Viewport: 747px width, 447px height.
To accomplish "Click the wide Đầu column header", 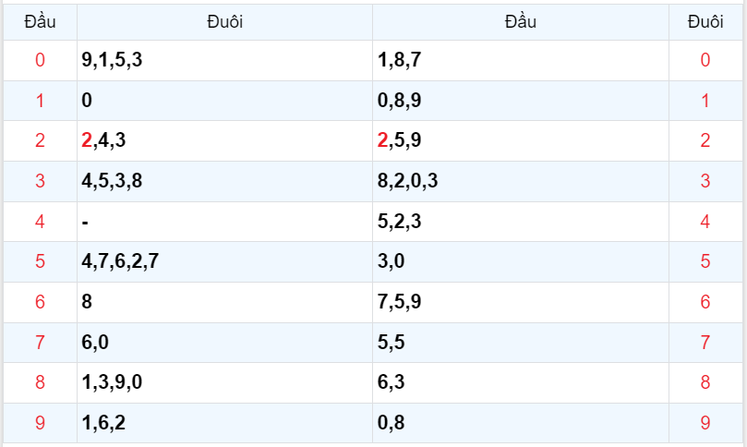I will (x=521, y=21).
